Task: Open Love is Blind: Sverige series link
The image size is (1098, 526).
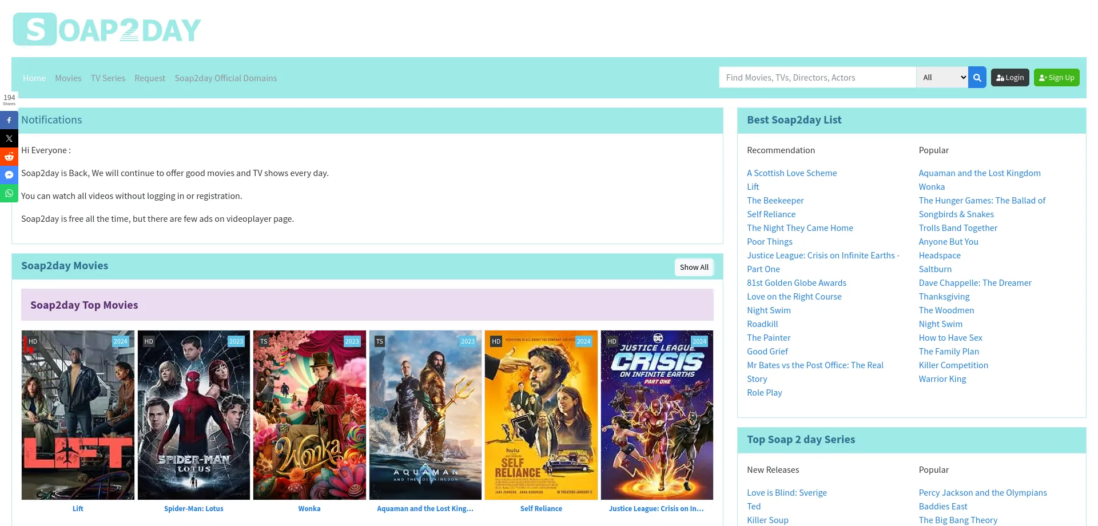Action: [x=787, y=493]
